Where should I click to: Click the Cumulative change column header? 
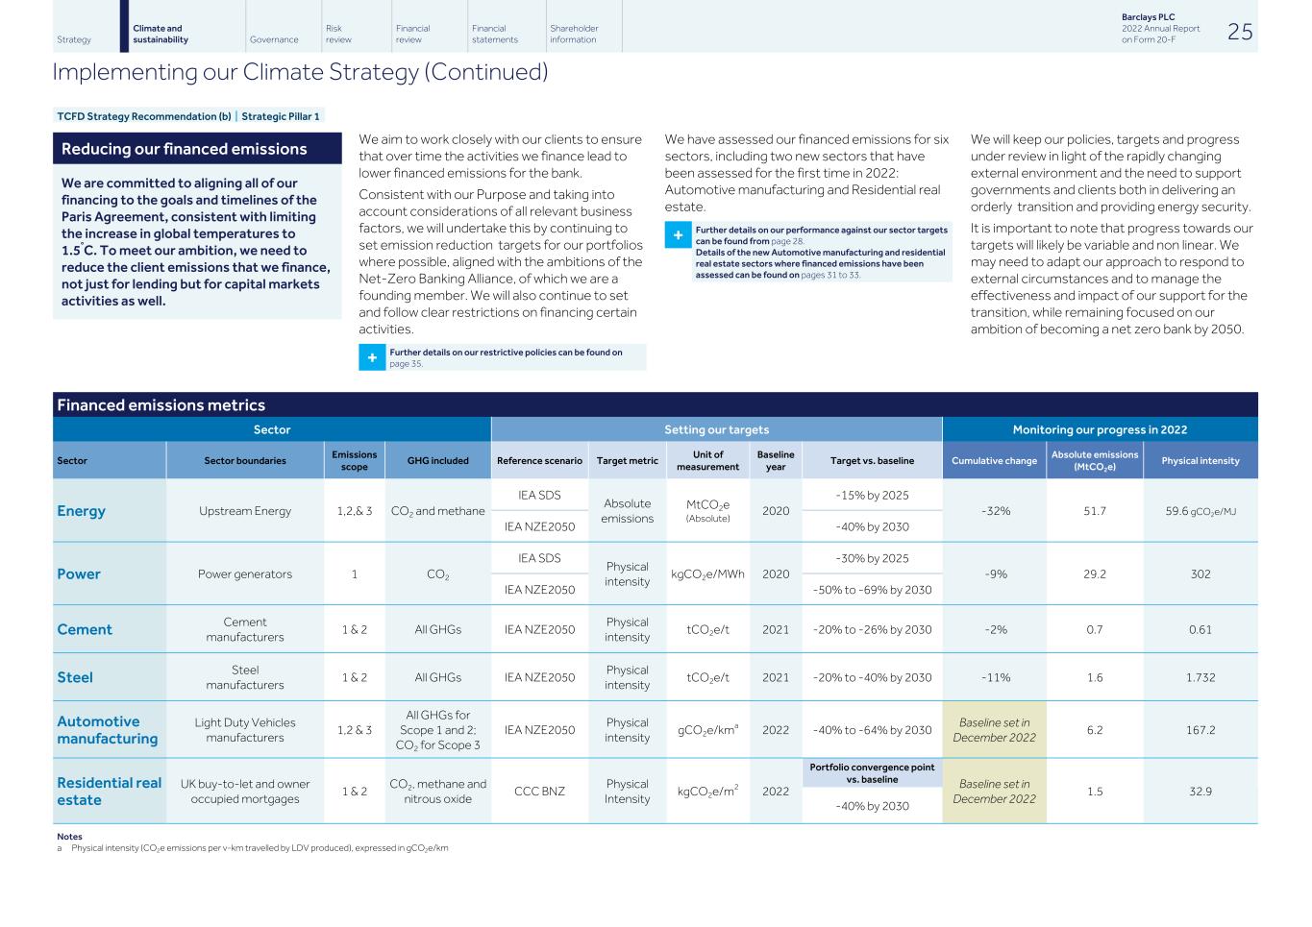[994, 461]
